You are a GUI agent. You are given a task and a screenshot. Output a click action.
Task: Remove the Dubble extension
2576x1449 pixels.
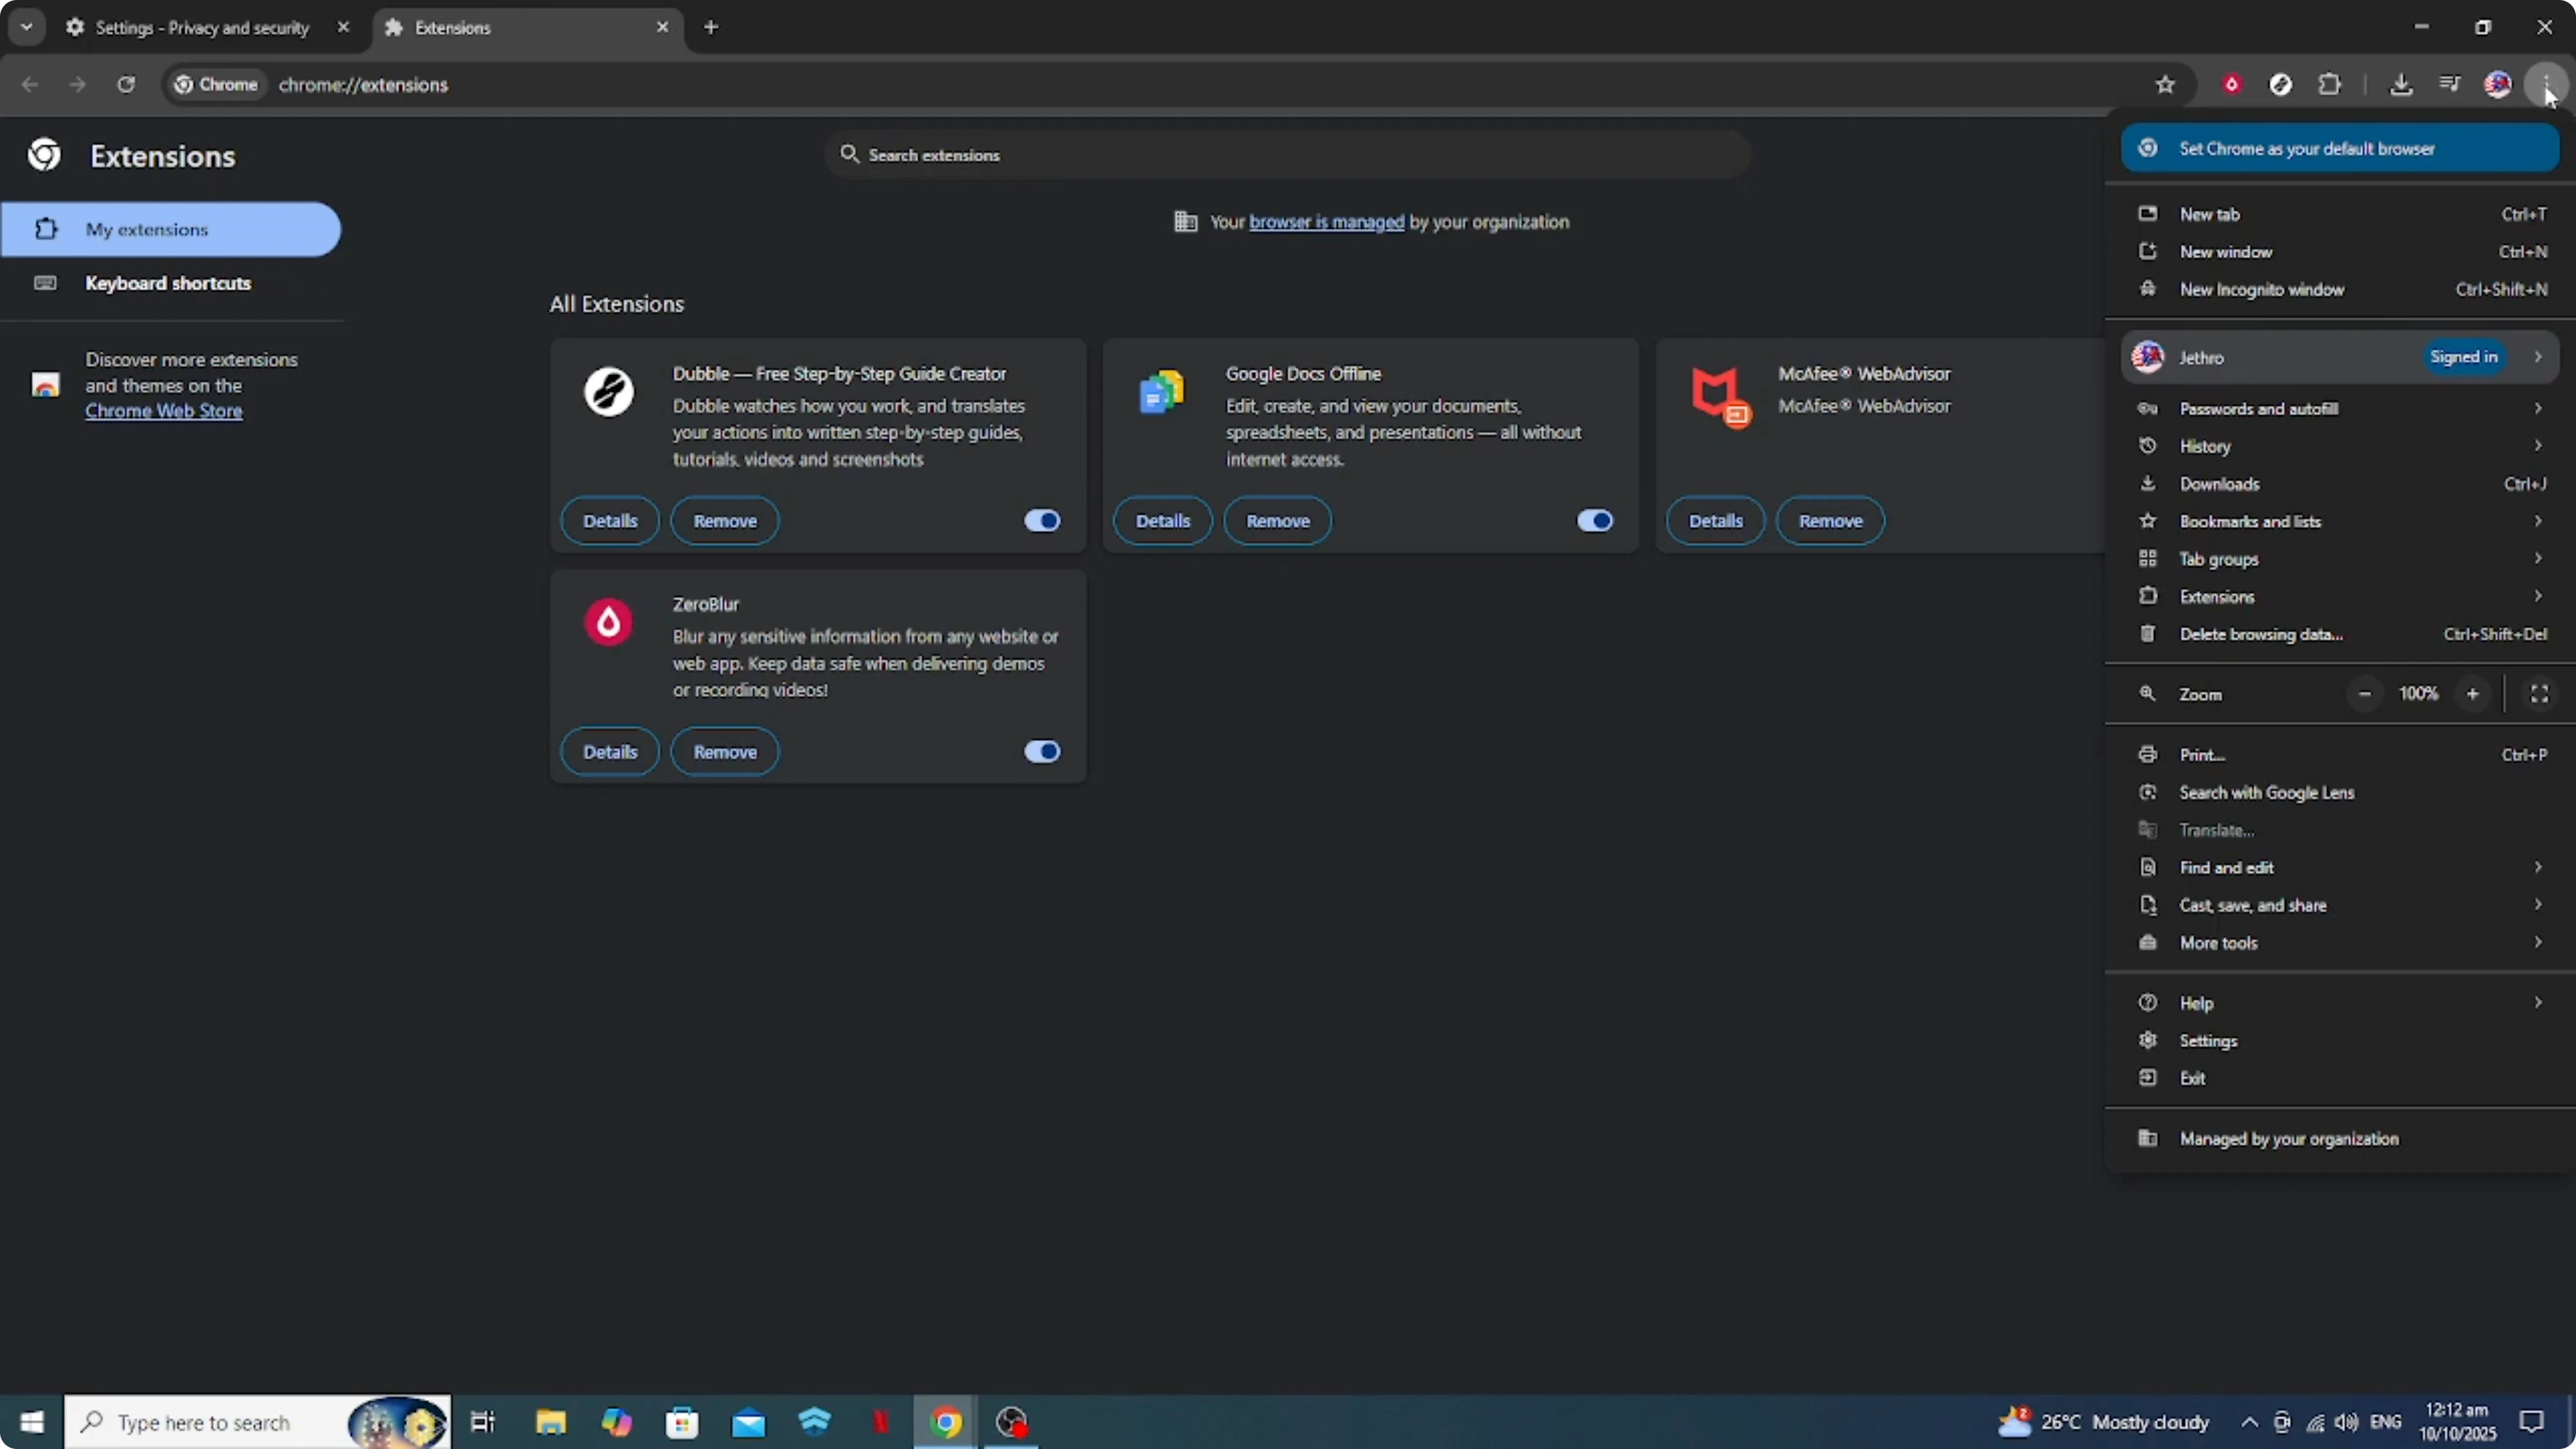click(x=725, y=521)
